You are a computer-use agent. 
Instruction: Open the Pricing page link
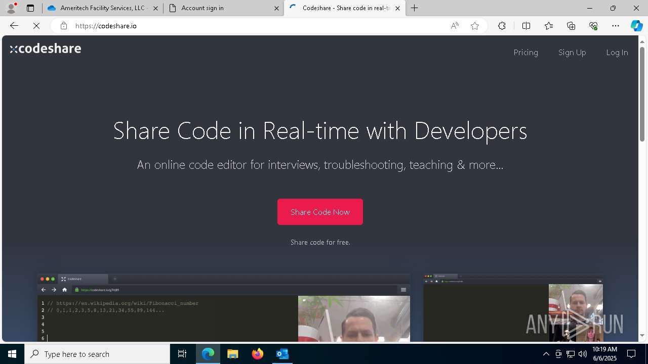525,53
